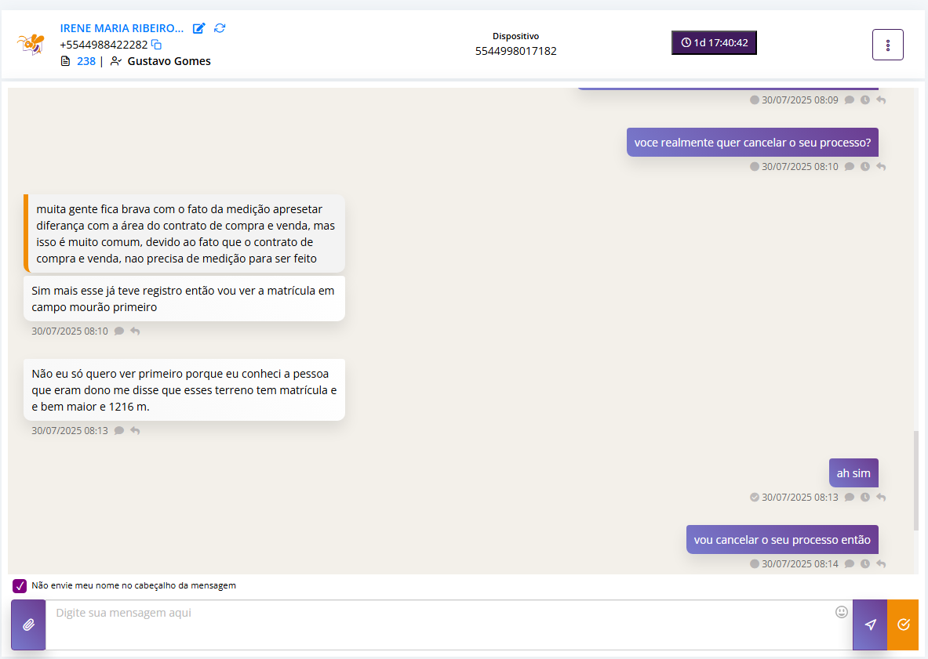
Task: Reply to 'Não eu só quero ver primeiro' message
Action: point(135,431)
